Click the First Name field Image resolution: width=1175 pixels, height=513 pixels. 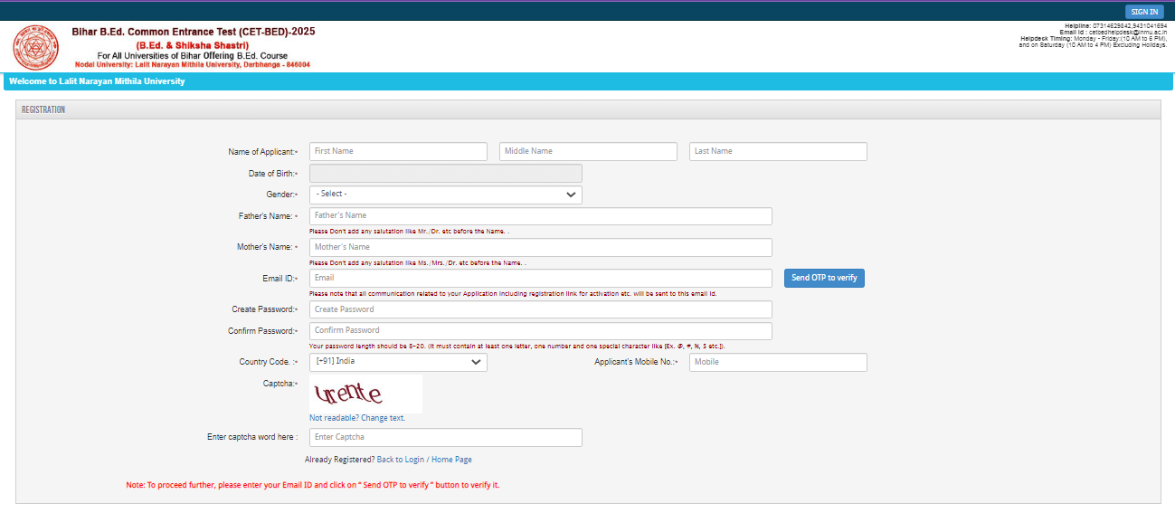point(398,151)
